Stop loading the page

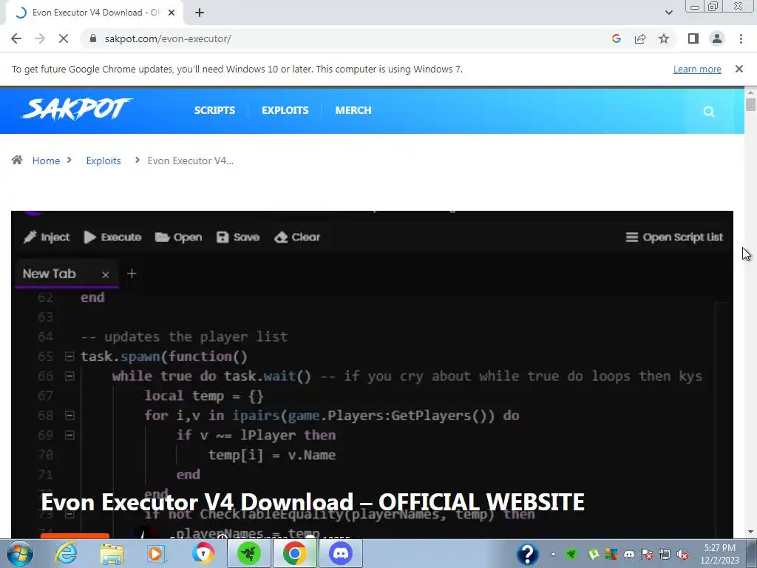tap(64, 38)
